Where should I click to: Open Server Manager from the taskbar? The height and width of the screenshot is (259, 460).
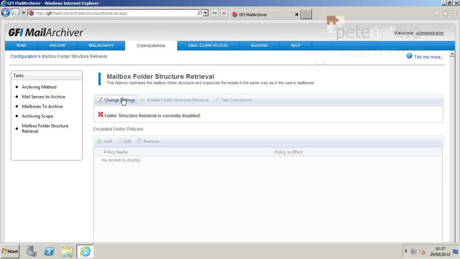[31, 251]
